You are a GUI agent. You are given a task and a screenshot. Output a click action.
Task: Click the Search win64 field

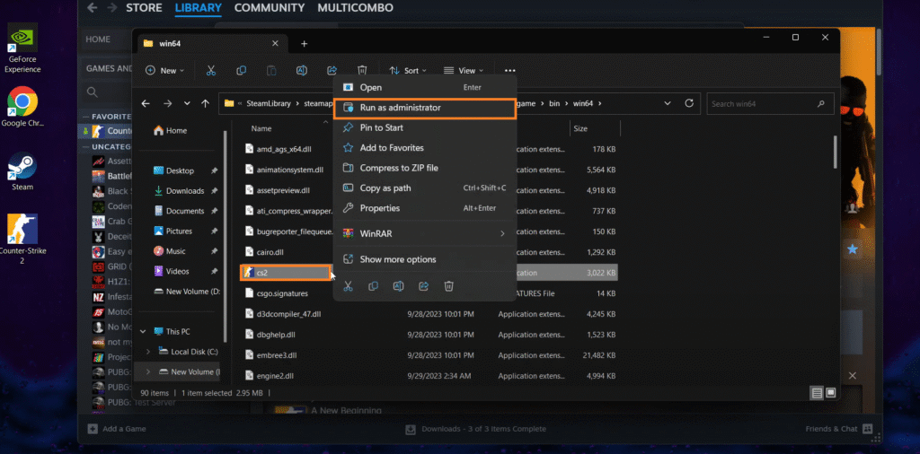770,104
